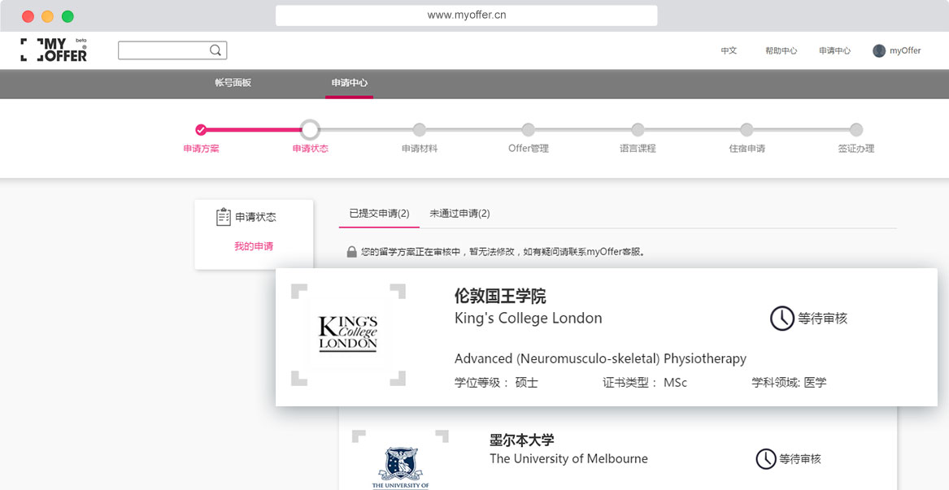Click the 签证办理 step label
The width and height of the screenshot is (949, 490).
[x=855, y=149]
